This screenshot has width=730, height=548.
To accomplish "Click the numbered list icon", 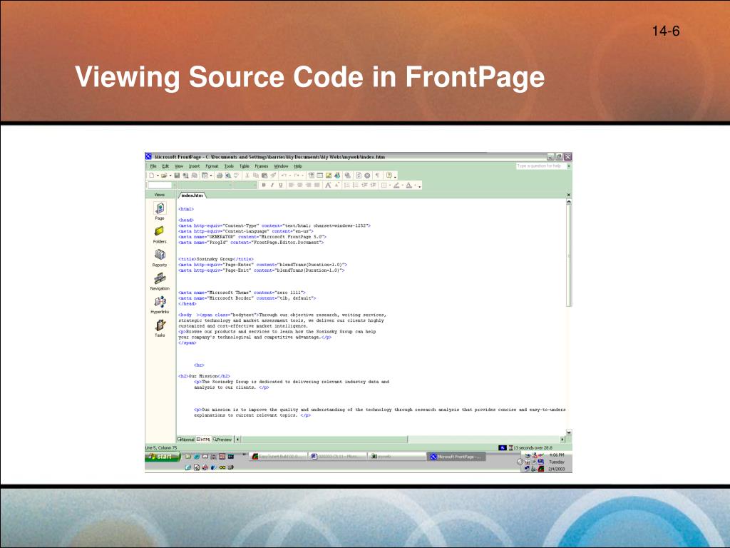I will (x=347, y=185).
